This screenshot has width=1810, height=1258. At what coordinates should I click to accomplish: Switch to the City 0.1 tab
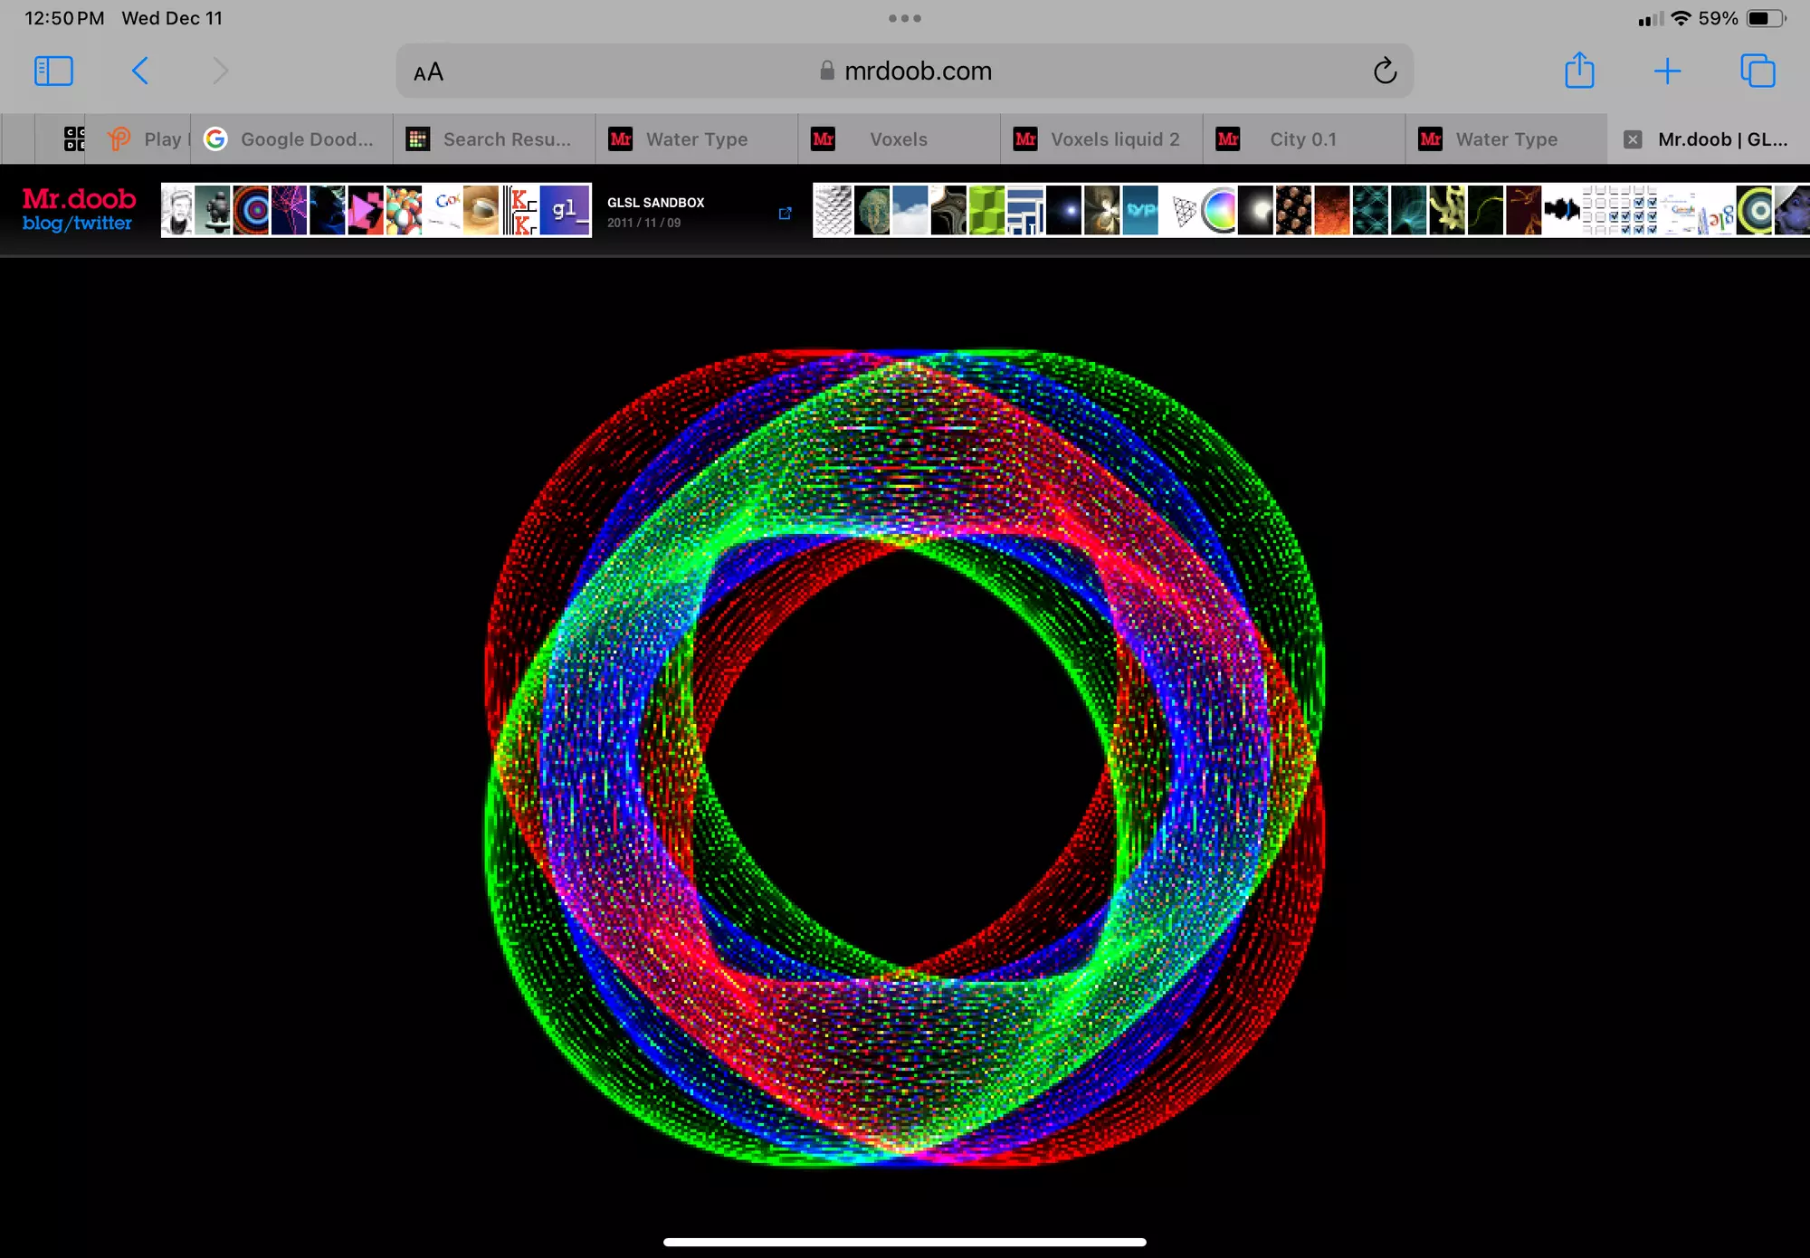[x=1303, y=139]
